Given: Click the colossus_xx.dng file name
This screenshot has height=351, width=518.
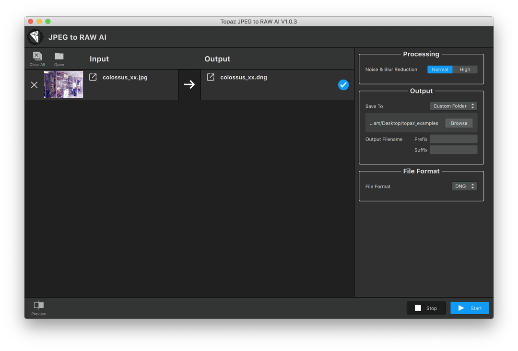Looking at the screenshot, I should [244, 77].
